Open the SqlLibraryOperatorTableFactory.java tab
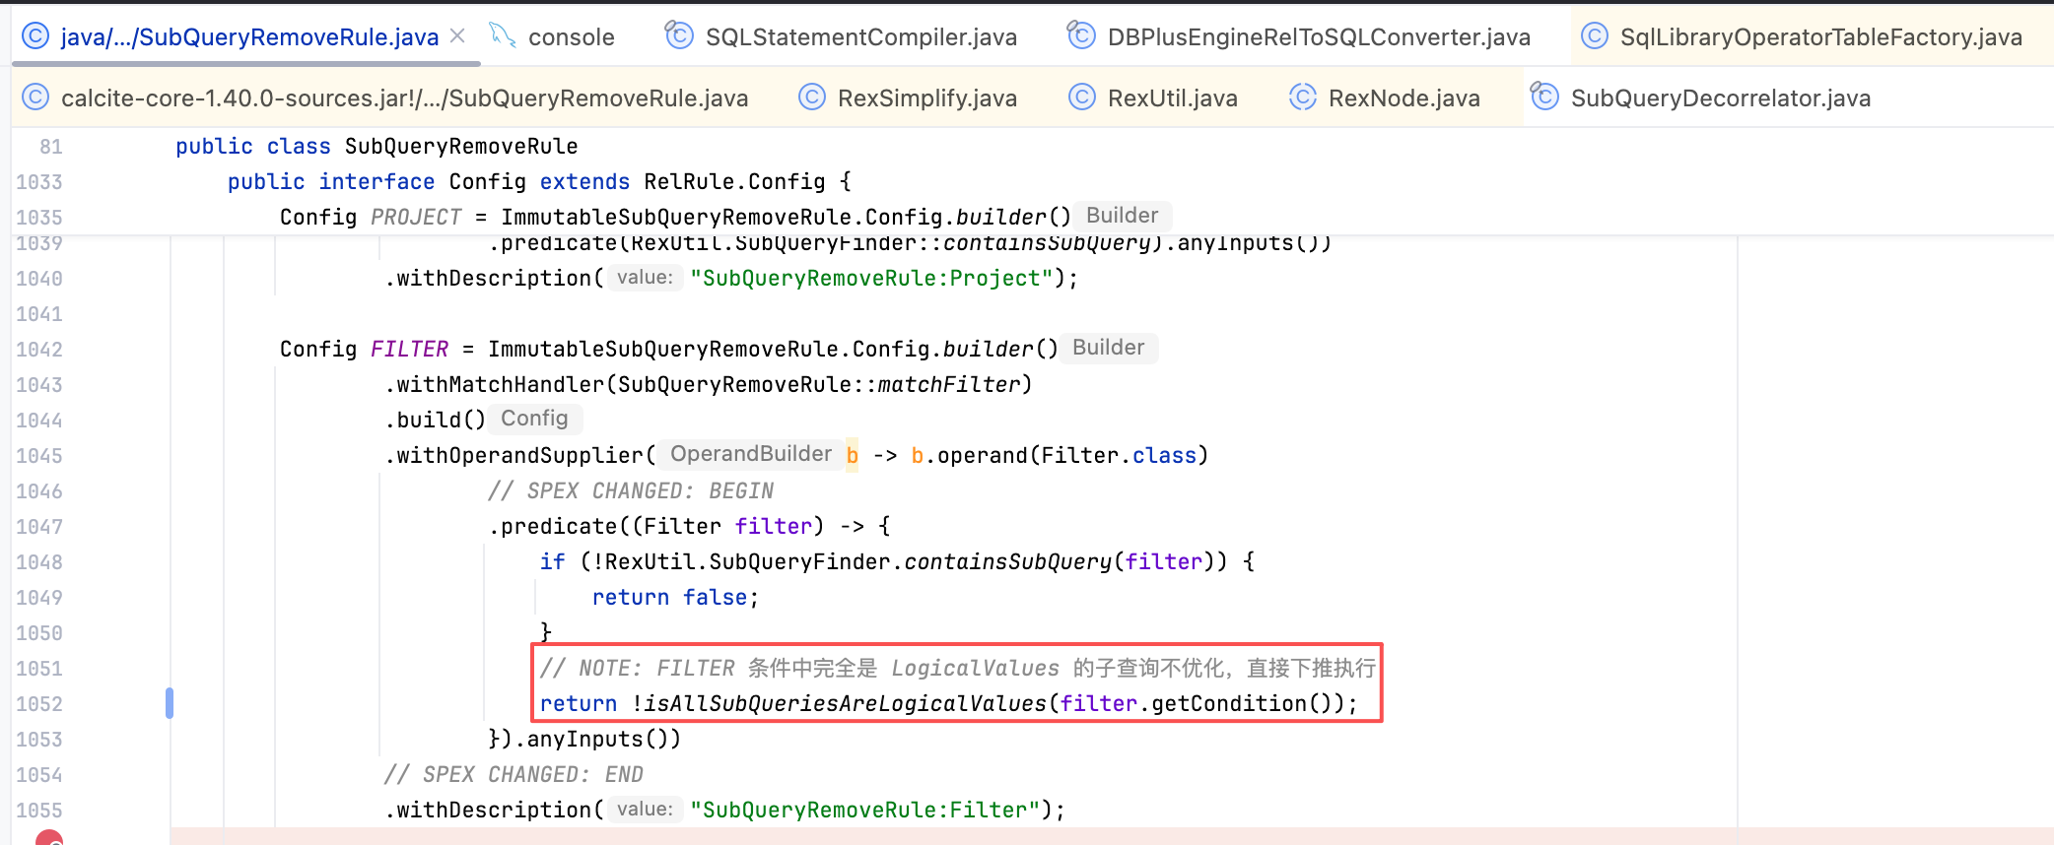The width and height of the screenshot is (2054, 845). (1820, 37)
